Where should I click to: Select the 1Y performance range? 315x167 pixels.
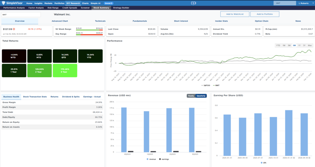coord(299,45)
